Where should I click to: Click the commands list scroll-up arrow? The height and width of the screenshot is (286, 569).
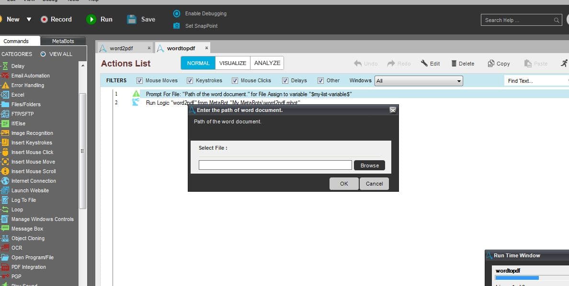[x=83, y=66]
